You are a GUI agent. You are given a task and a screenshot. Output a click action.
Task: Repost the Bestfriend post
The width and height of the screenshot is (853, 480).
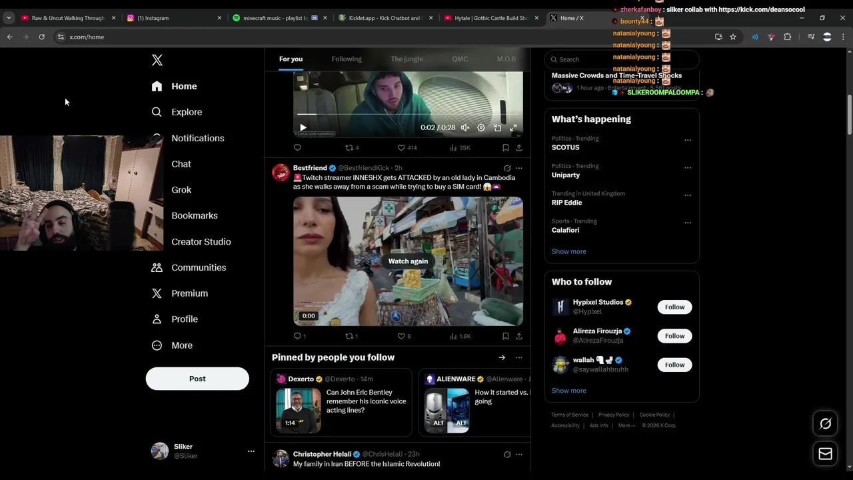(x=352, y=336)
